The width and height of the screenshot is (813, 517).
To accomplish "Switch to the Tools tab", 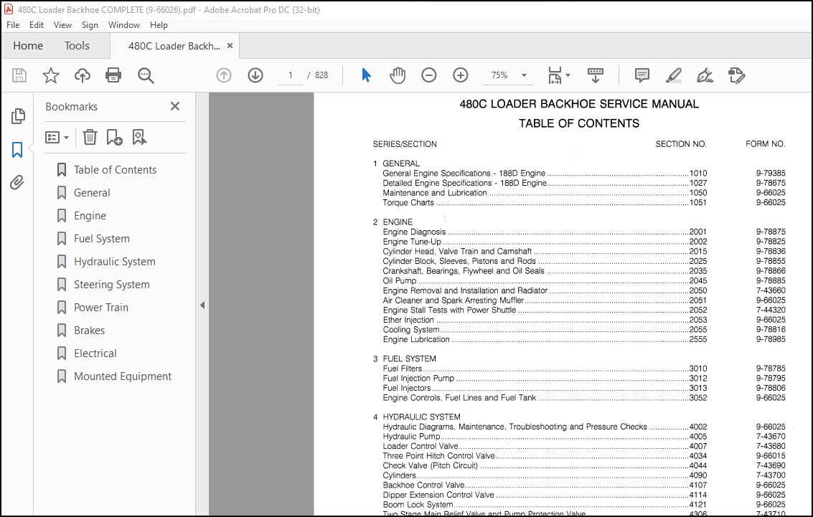I will (77, 46).
